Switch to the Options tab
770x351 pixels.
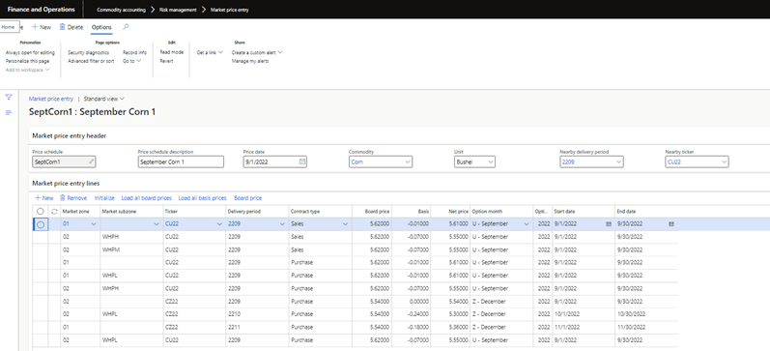tap(101, 27)
